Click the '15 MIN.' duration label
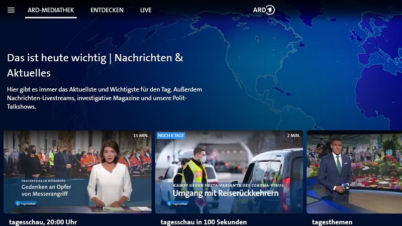This screenshot has width=402, height=226. click(141, 136)
